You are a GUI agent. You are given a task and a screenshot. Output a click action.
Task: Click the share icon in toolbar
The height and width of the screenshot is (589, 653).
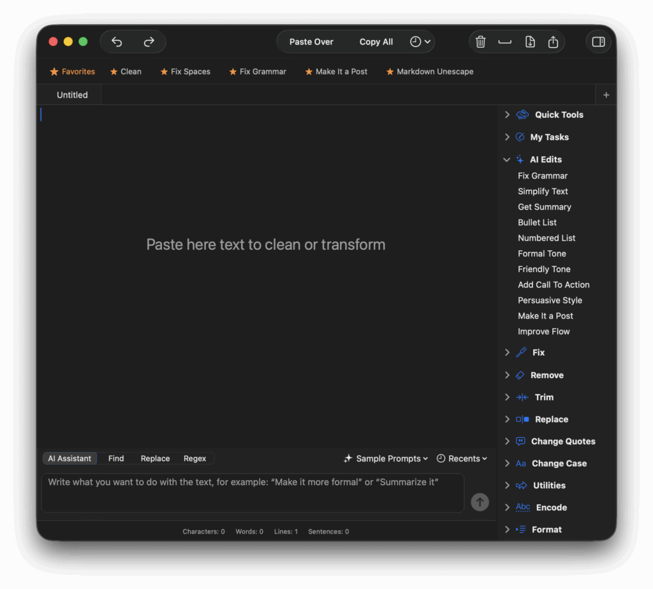click(x=553, y=42)
